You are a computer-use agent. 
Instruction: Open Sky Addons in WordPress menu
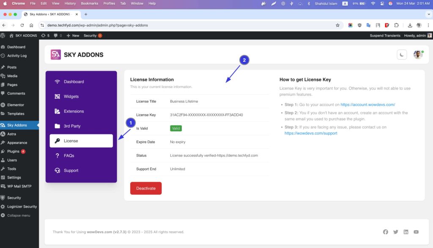coord(19,125)
